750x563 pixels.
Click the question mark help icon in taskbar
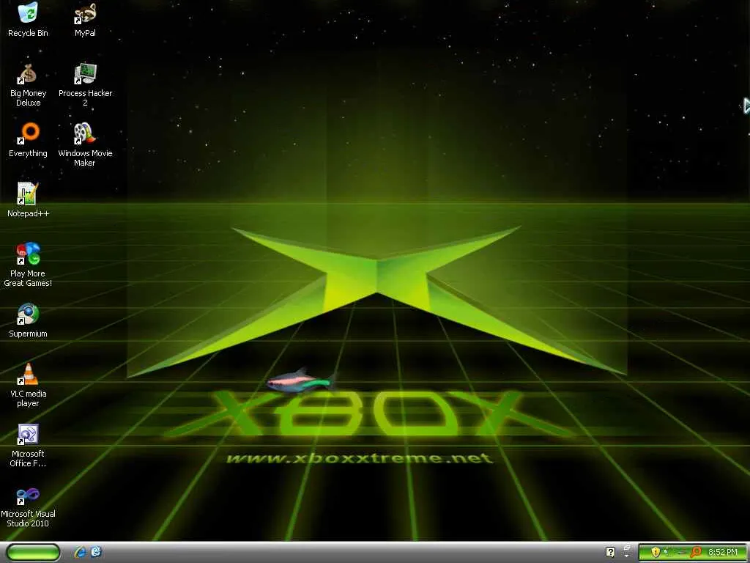[610, 552]
